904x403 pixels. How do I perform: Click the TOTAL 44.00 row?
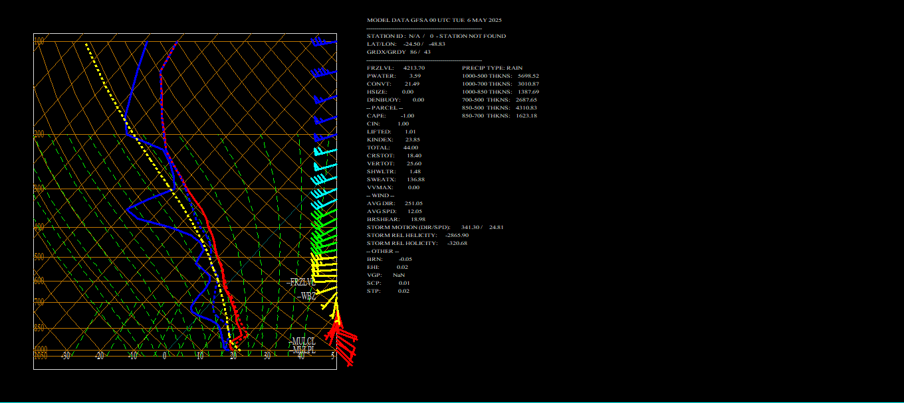tap(392, 147)
